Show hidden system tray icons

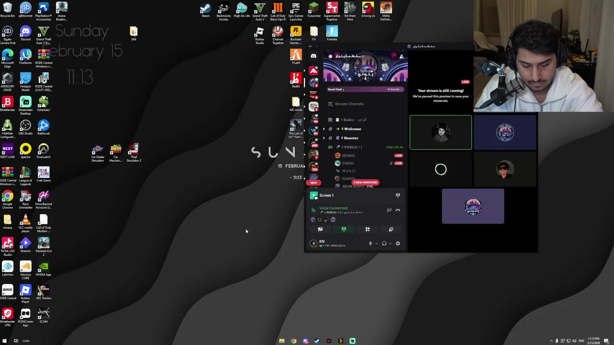coord(551,341)
